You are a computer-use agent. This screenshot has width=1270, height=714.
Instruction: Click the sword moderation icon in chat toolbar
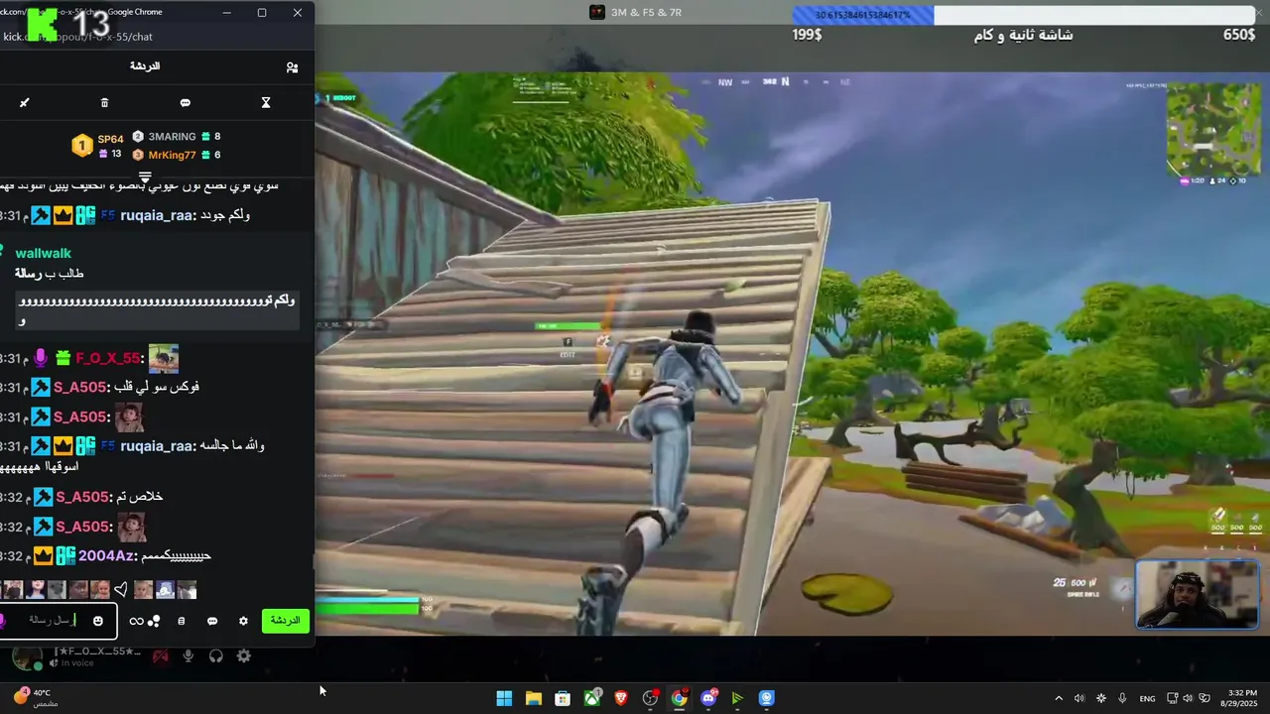pos(25,102)
